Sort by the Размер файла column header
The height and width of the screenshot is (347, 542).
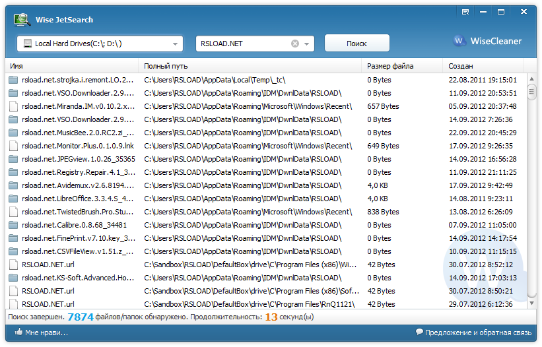[402, 66]
